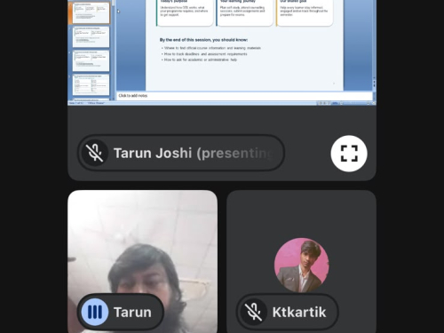Select the fourth slide thumbnail in the shared PowerPoint
This screenshot has width=444, height=333.
[x=91, y=84]
